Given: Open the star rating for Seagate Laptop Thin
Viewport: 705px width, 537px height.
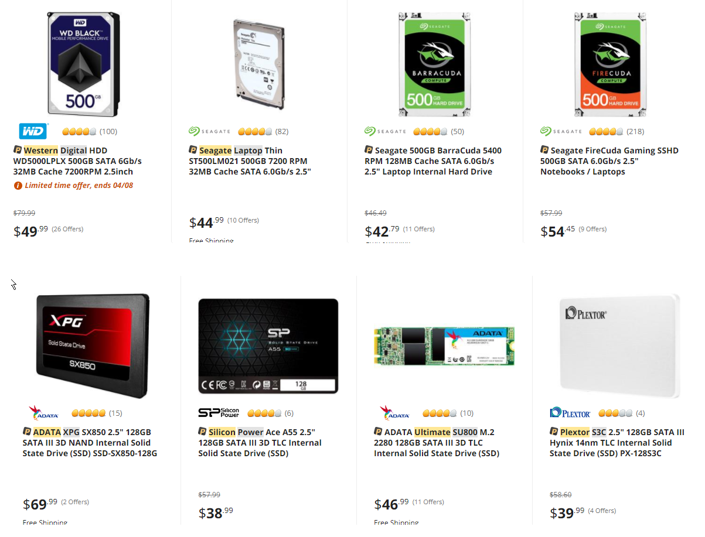Looking at the screenshot, I should 255,131.
